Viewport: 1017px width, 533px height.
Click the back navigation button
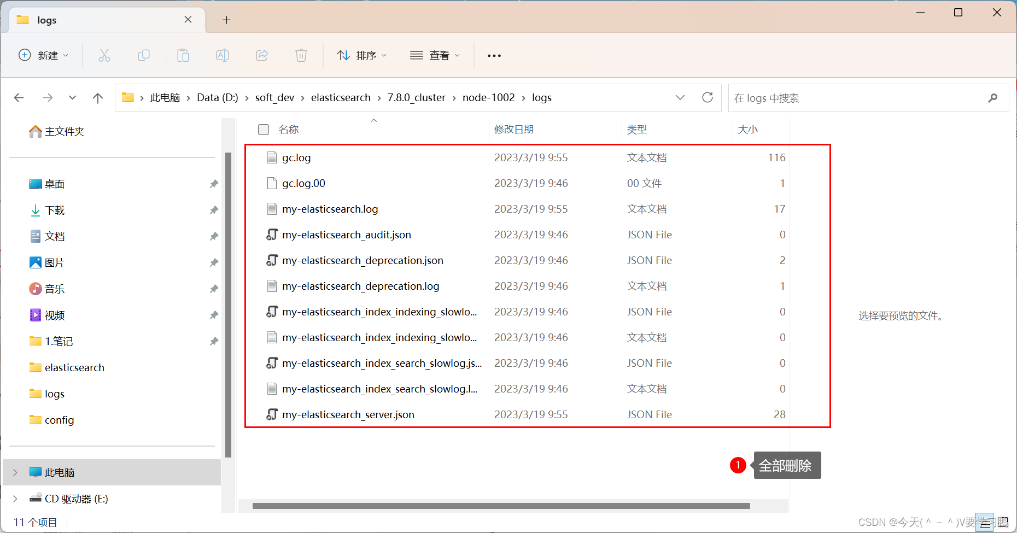(x=19, y=97)
